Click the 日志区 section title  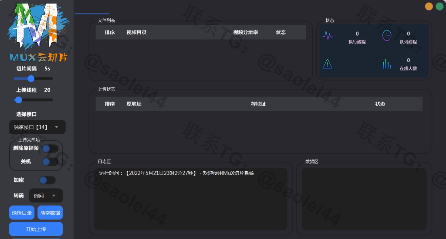click(x=104, y=162)
